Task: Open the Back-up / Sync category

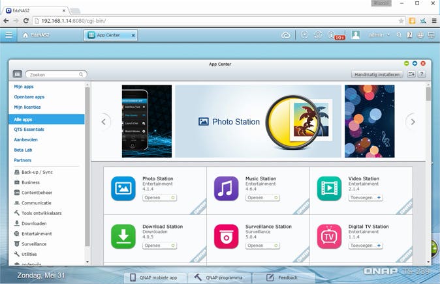Action: 33,172
